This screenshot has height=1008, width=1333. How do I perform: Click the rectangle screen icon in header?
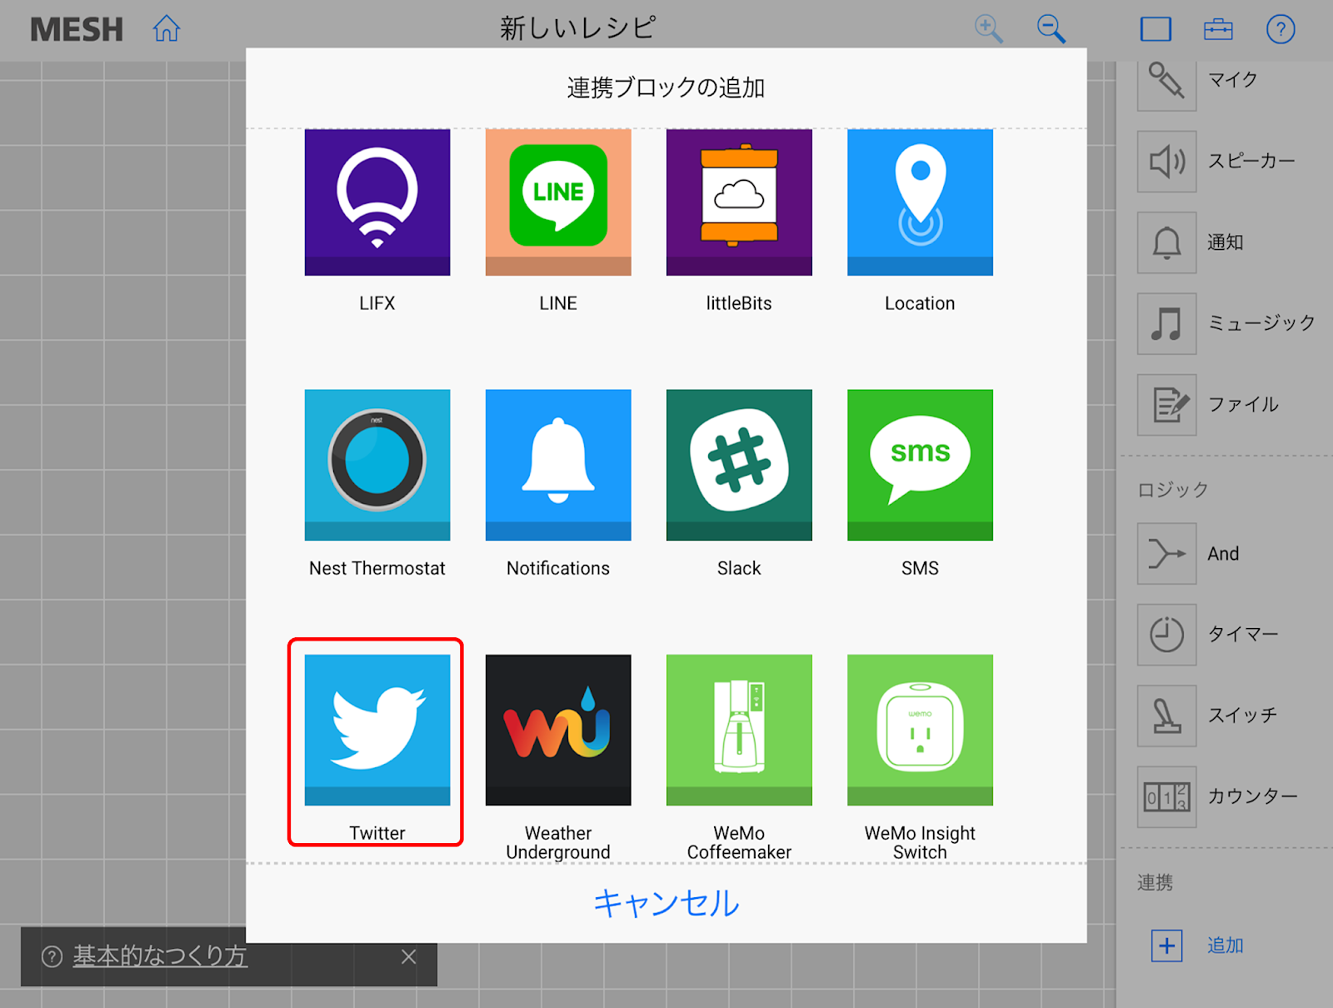point(1156,29)
